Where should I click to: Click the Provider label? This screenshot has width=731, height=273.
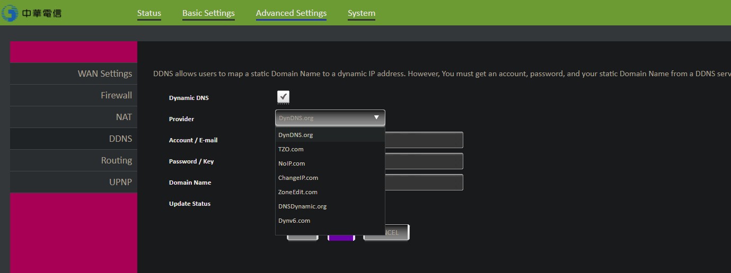(181, 119)
